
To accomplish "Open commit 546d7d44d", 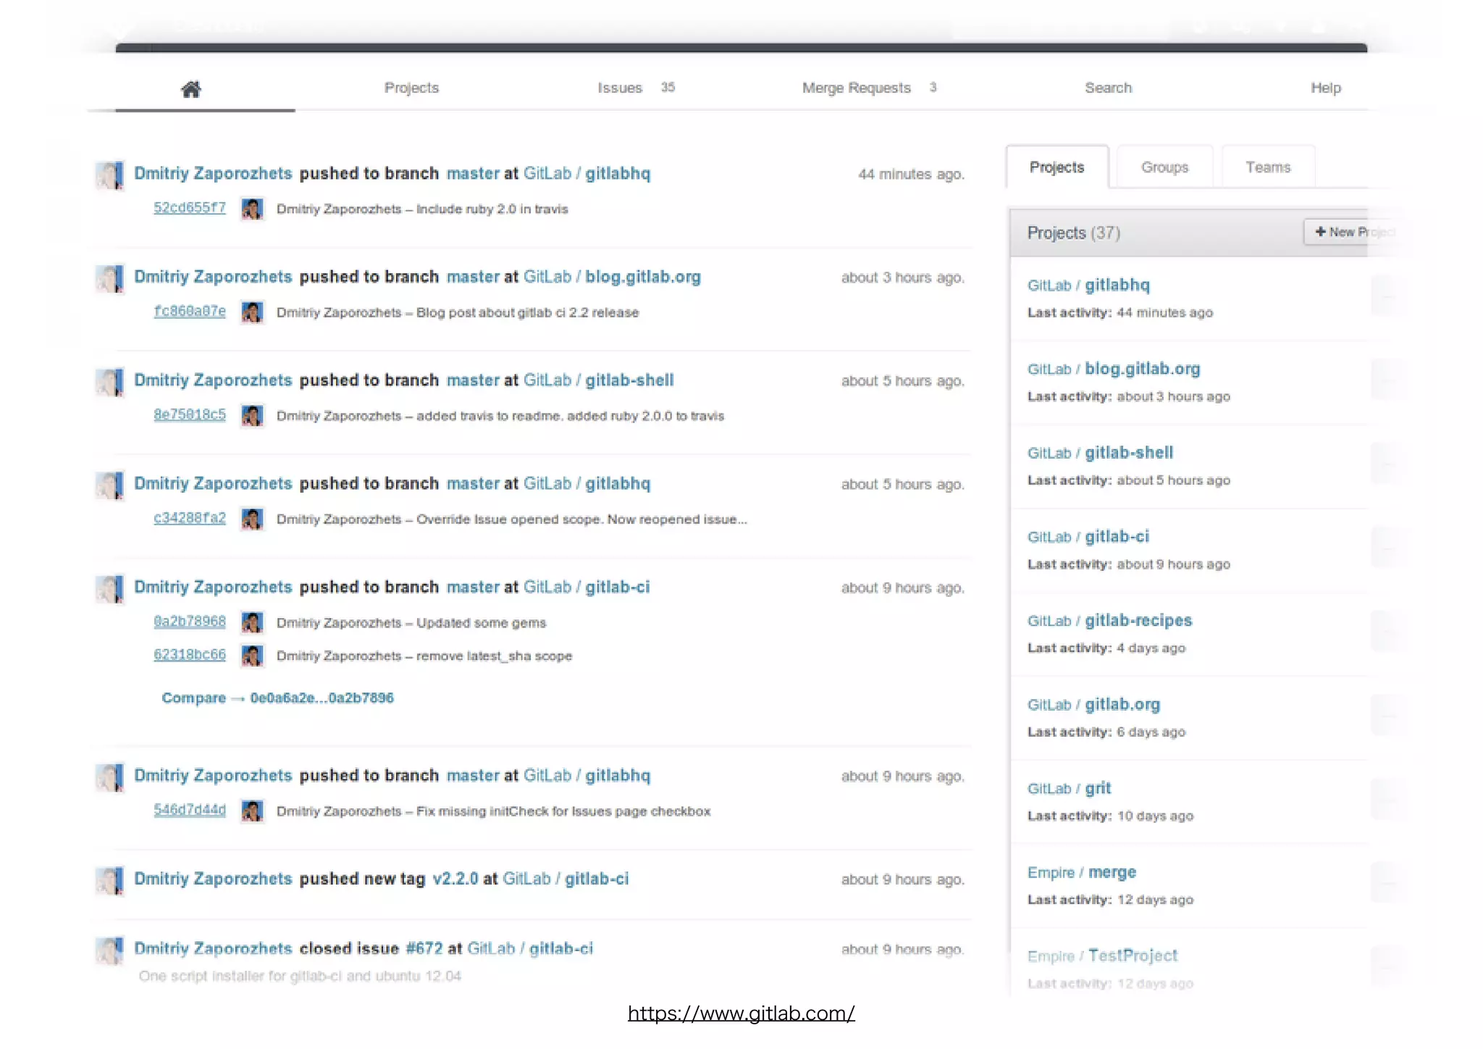I will (x=190, y=810).
